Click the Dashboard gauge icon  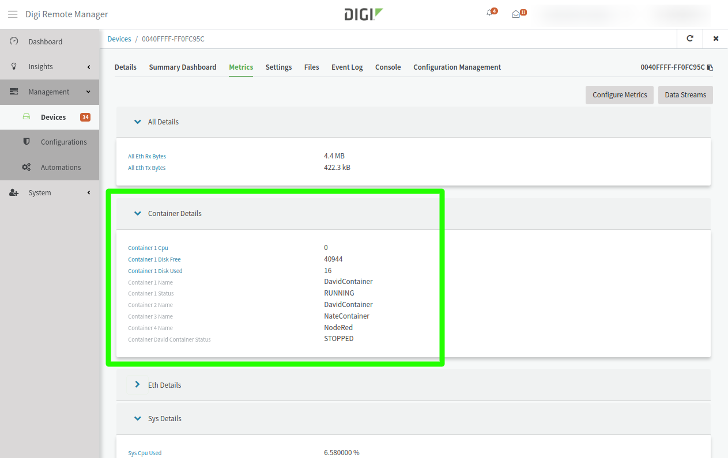[14, 41]
